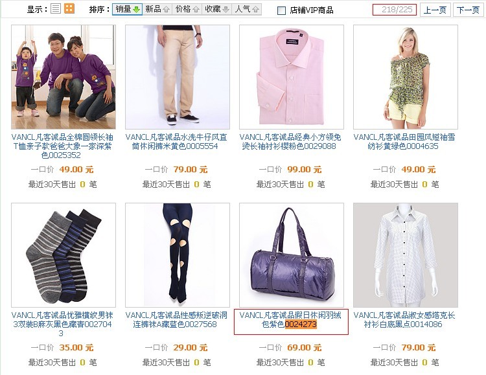This screenshot has width=486, height=375.
Task: Go to next page with 下一页
Action: [x=469, y=10]
